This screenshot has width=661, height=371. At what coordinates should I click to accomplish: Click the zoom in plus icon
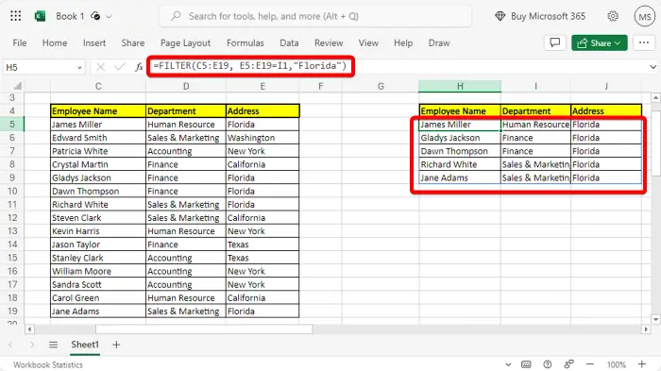click(642, 364)
